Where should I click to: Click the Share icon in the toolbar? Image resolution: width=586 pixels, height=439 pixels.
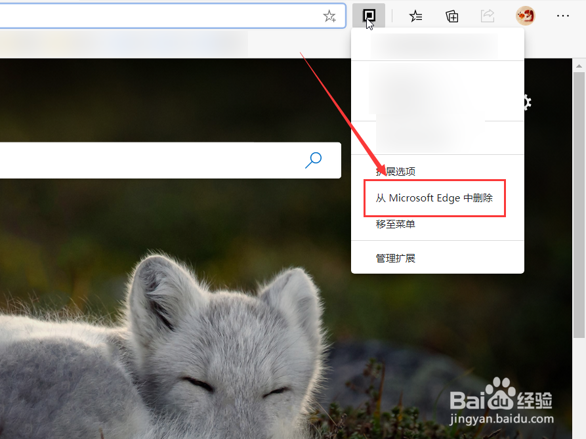point(488,16)
